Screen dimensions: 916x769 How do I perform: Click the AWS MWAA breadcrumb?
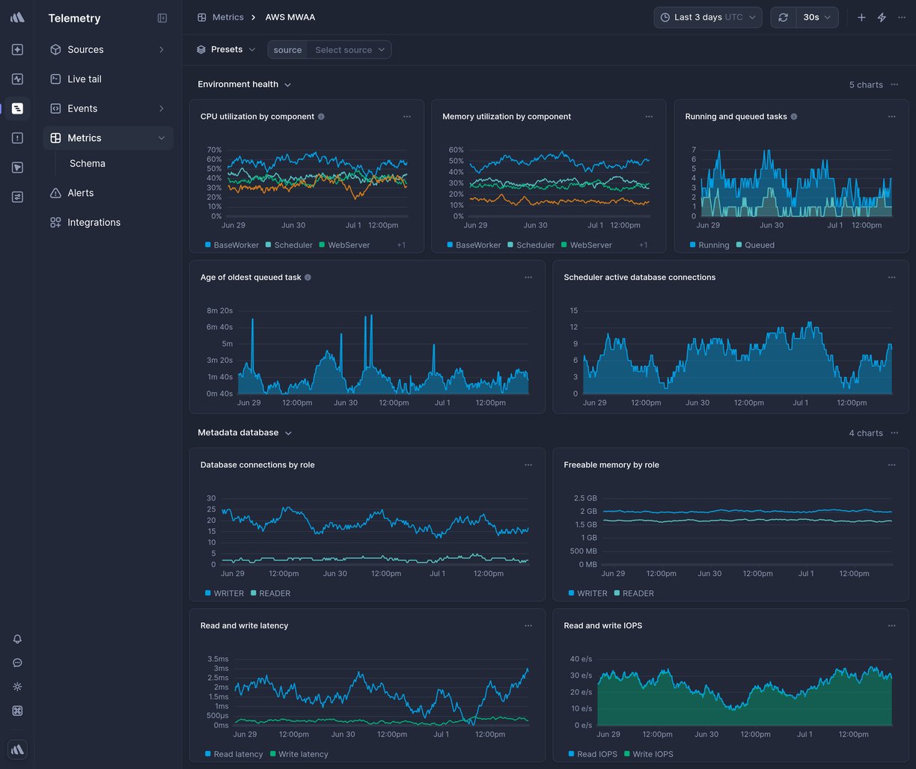click(x=290, y=17)
